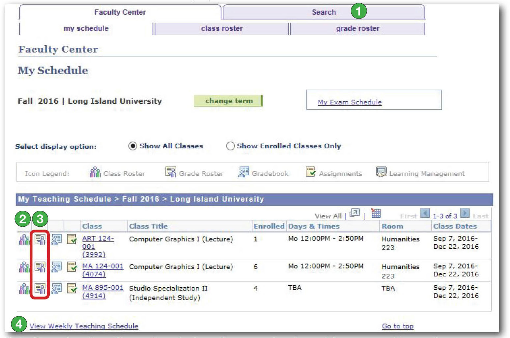Click the Class Roster icon in the Icon Legend
Image resolution: width=510 pixels, height=338 pixels.
[x=95, y=172]
